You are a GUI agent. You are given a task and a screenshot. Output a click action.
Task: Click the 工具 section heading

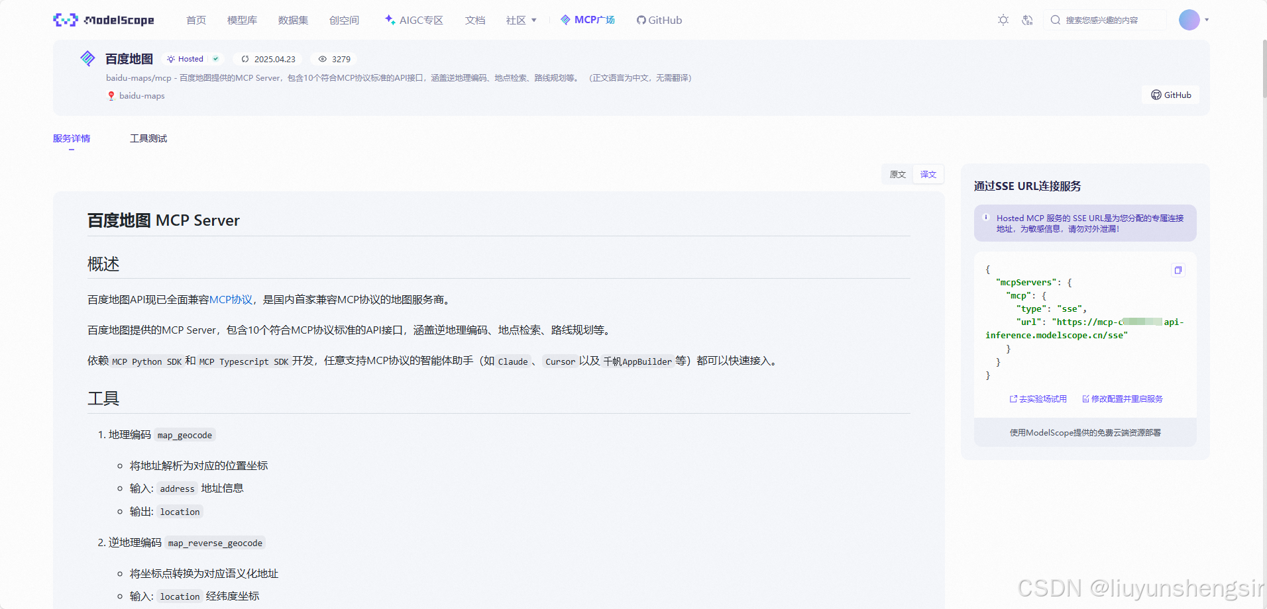pos(103,398)
